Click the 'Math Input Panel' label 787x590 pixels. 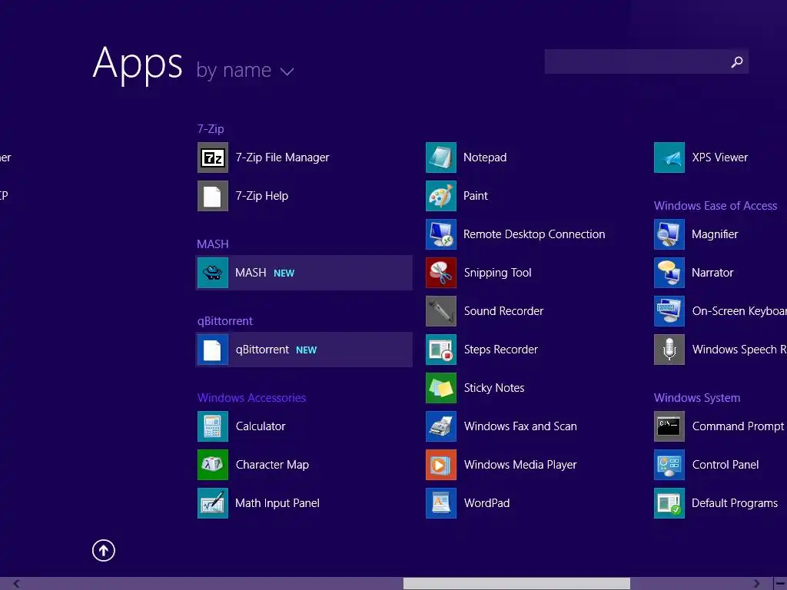tap(277, 503)
